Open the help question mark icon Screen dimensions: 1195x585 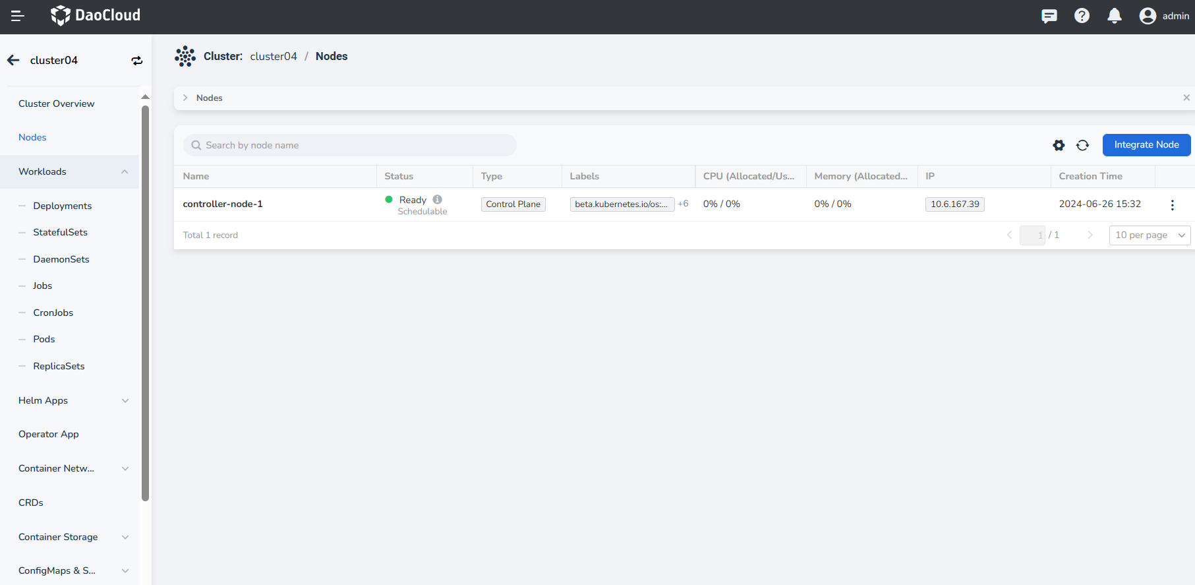pyautogui.click(x=1082, y=16)
